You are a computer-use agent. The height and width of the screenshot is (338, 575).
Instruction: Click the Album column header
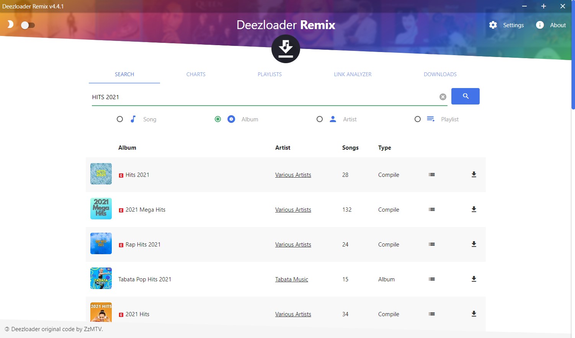click(x=127, y=148)
